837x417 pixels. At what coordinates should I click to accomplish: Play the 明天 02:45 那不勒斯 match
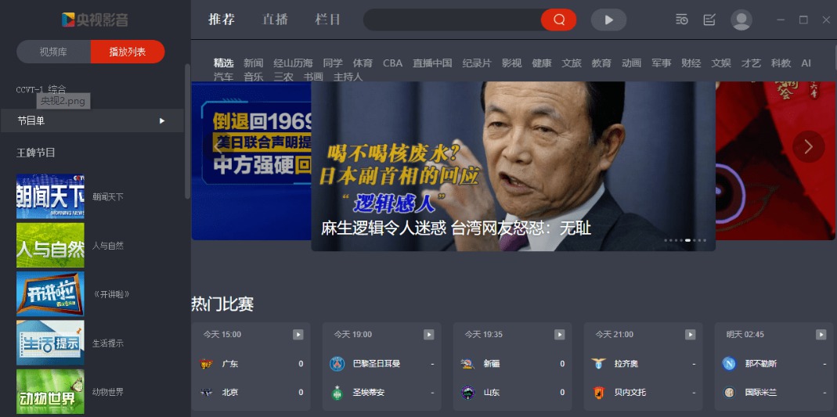[821, 334]
